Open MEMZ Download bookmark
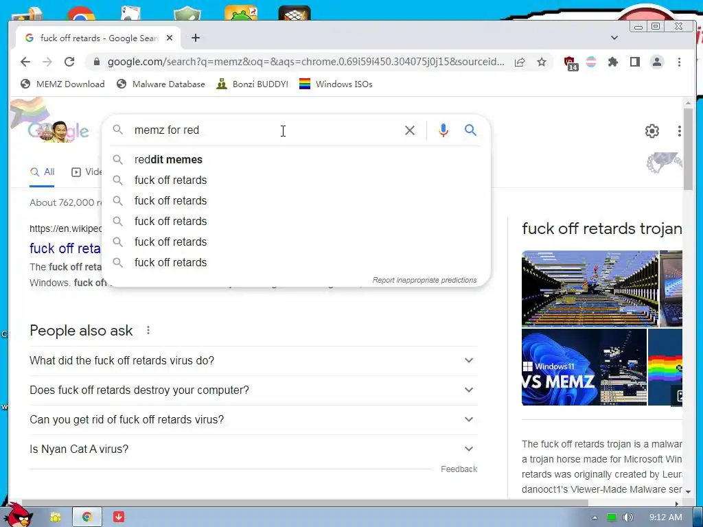This screenshot has height=527, width=703. point(62,84)
